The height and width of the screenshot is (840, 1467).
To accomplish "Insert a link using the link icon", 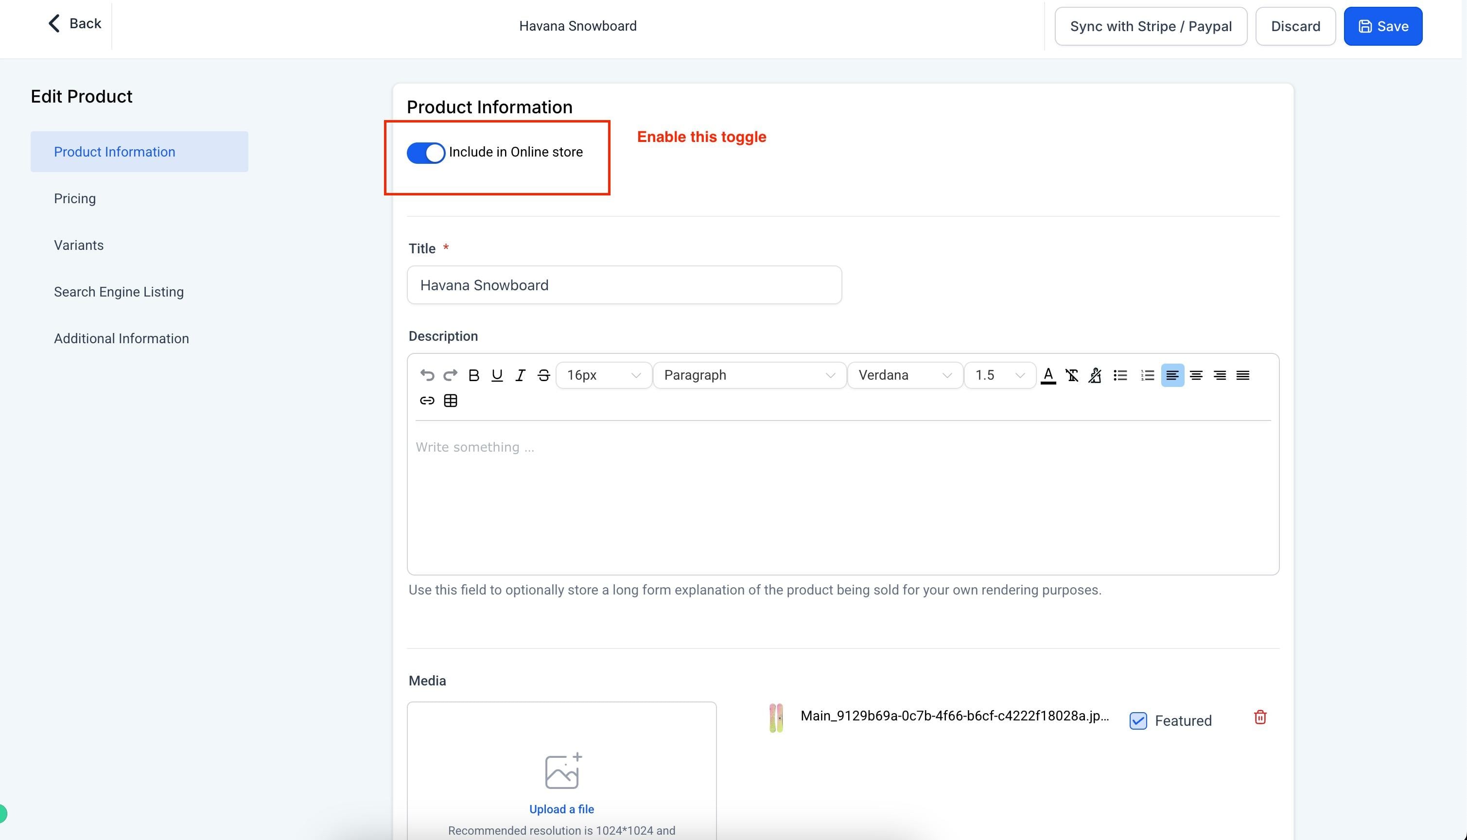I will 427,401.
